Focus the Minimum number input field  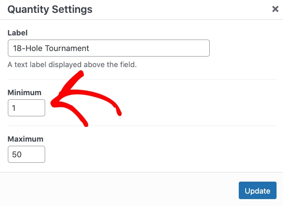[26, 108]
